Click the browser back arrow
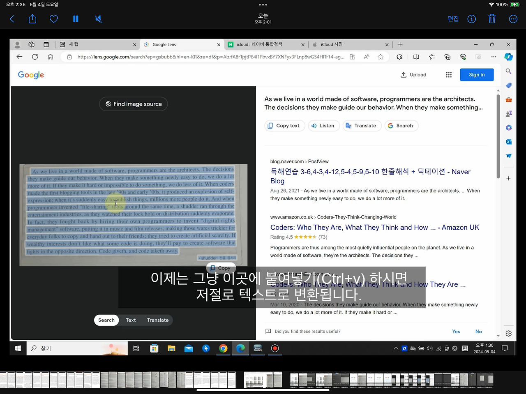 click(19, 57)
